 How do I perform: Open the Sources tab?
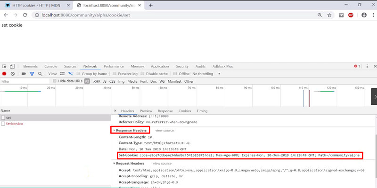[x=70, y=66]
